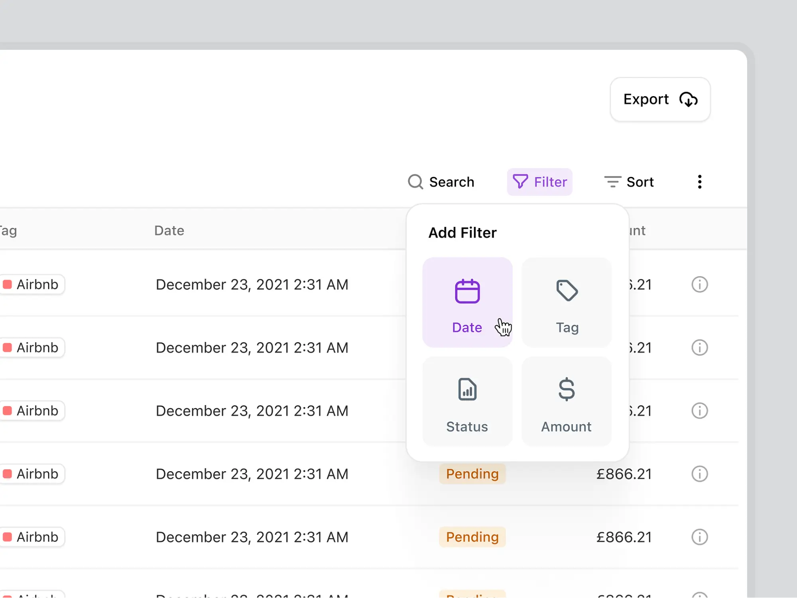Click info icon on second Airbnb row
The image size is (797, 598).
699,348
